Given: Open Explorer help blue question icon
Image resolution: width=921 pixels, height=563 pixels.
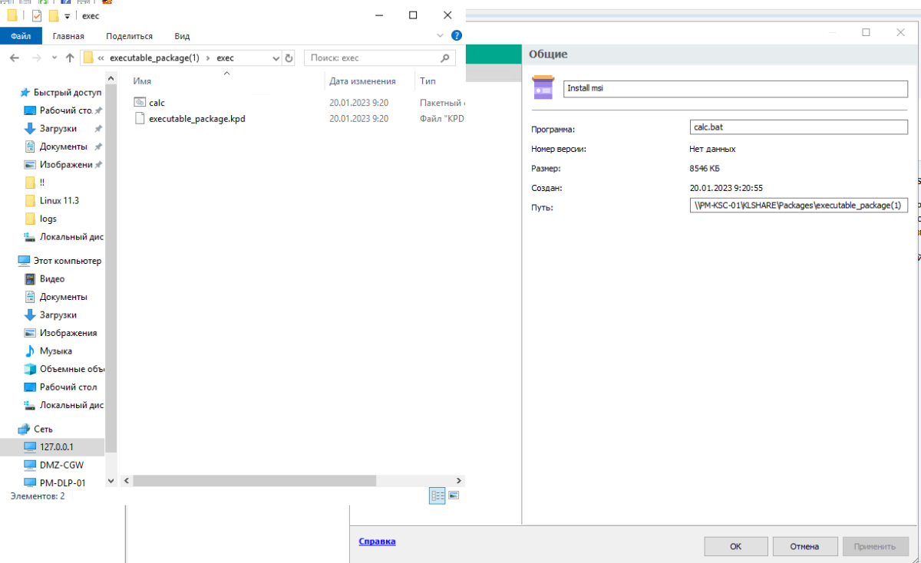Looking at the screenshot, I should [x=457, y=35].
